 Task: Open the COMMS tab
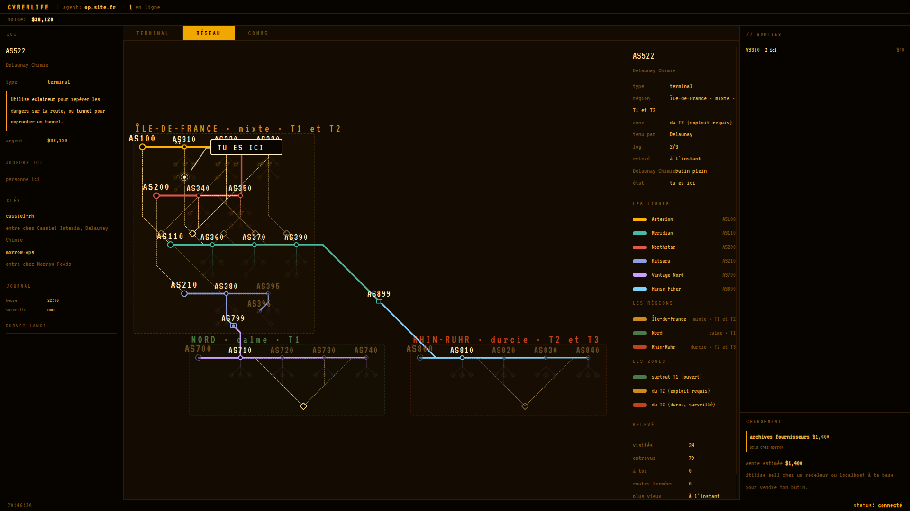coord(258,33)
